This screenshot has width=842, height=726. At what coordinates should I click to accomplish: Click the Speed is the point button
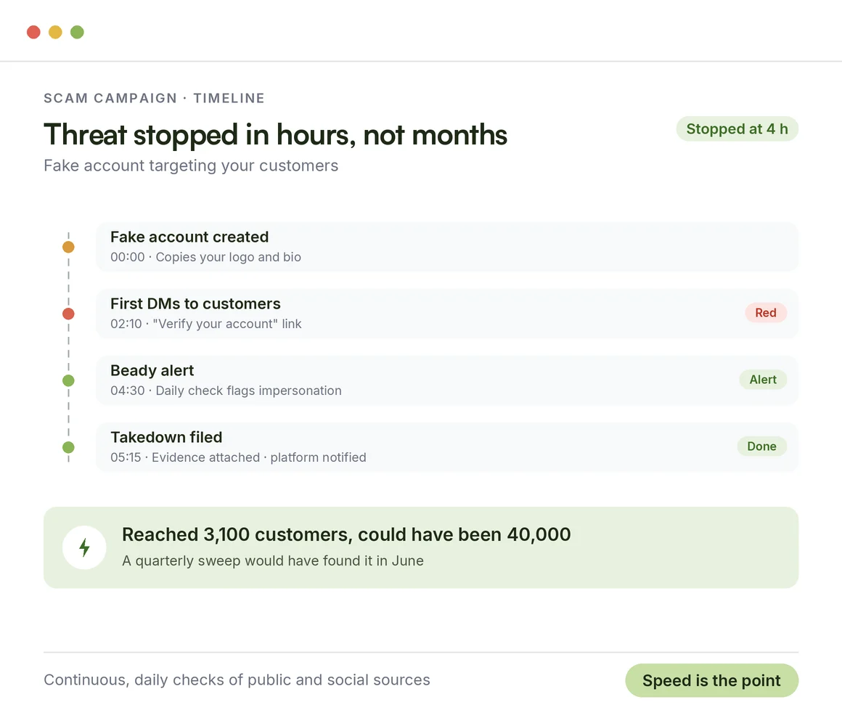[711, 680]
